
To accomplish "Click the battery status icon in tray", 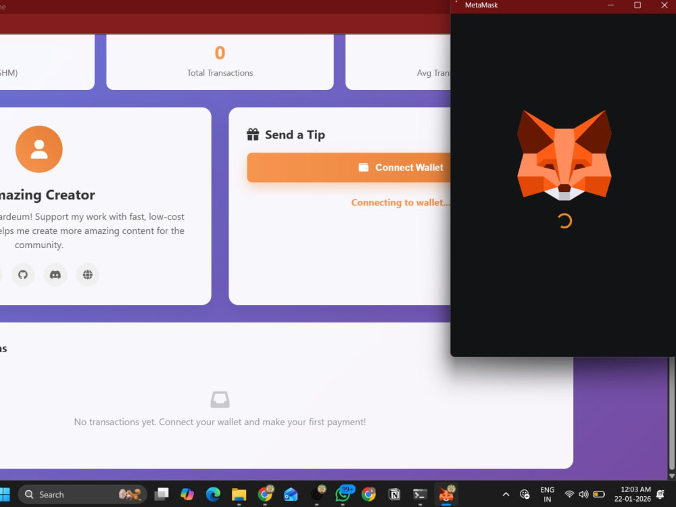I will pos(599,494).
